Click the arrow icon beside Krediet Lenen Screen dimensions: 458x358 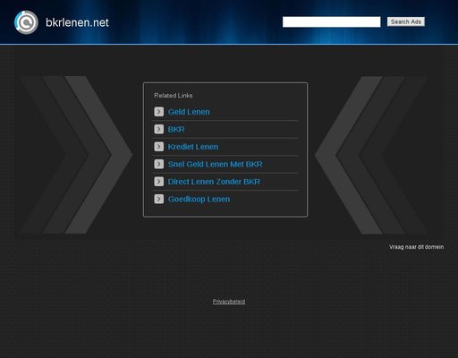159,147
